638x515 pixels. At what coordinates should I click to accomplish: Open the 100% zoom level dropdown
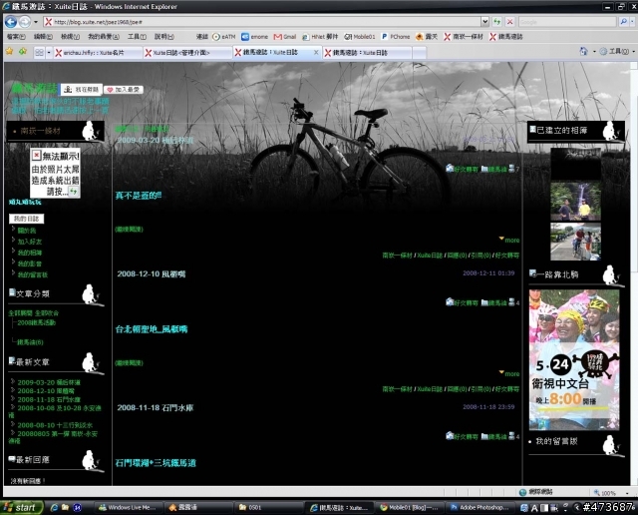pyautogui.click(x=628, y=493)
